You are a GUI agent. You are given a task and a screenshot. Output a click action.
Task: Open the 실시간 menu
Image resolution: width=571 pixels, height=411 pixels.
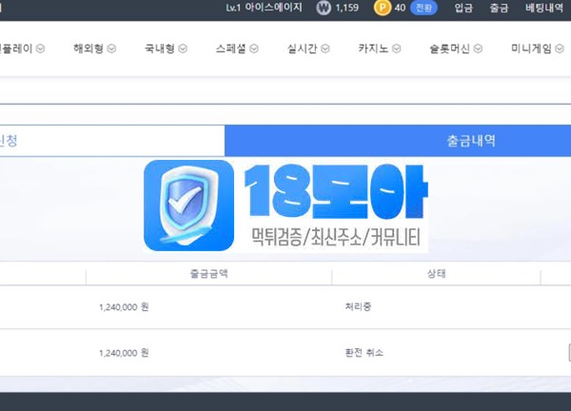(x=303, y=49)
